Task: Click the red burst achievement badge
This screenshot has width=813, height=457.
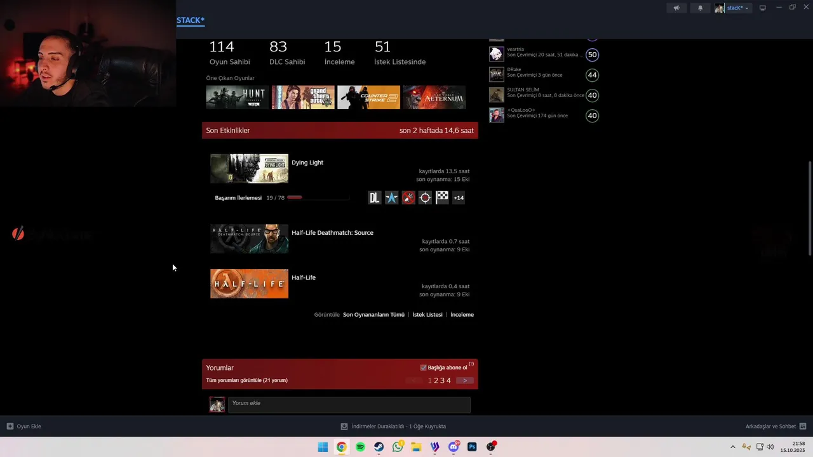Action: click(x=408, y=198)
